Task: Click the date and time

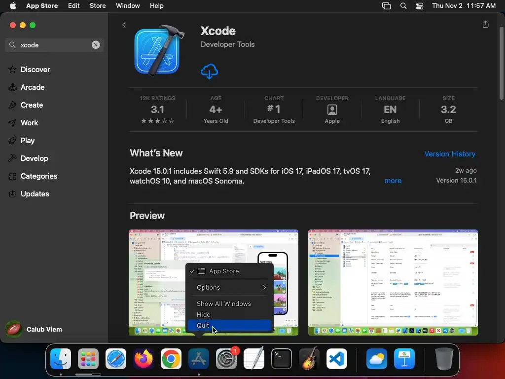Action: (x=464, y=6)
